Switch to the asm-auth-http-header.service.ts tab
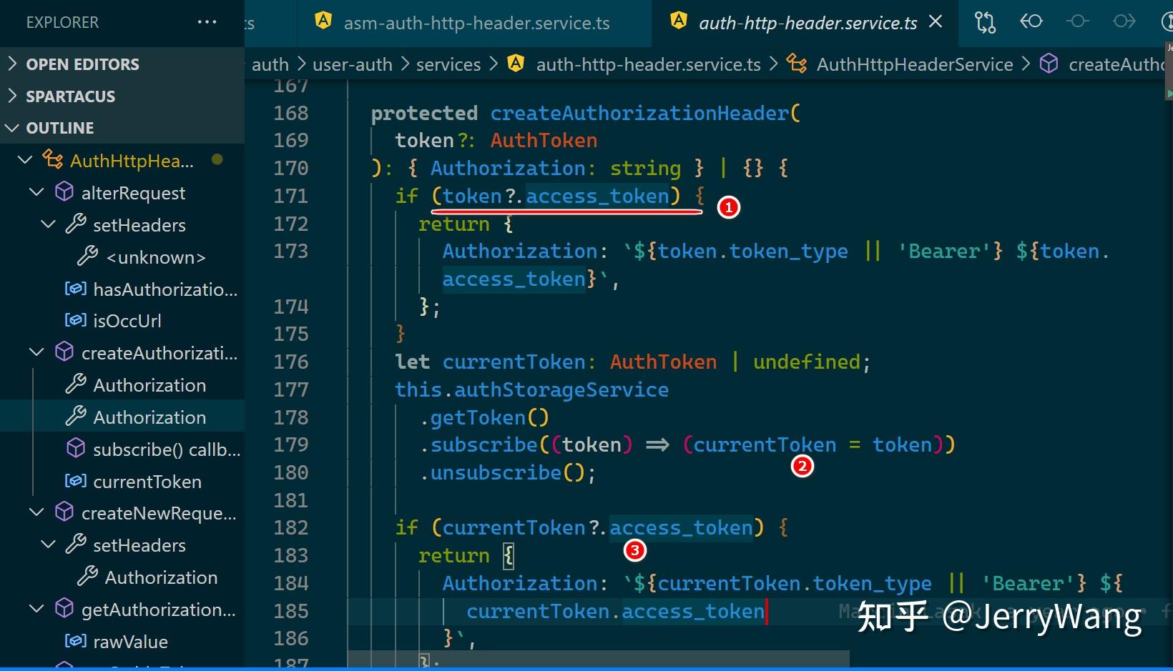The height and width of the screenshot is (671, 1173). pos(477,22)
